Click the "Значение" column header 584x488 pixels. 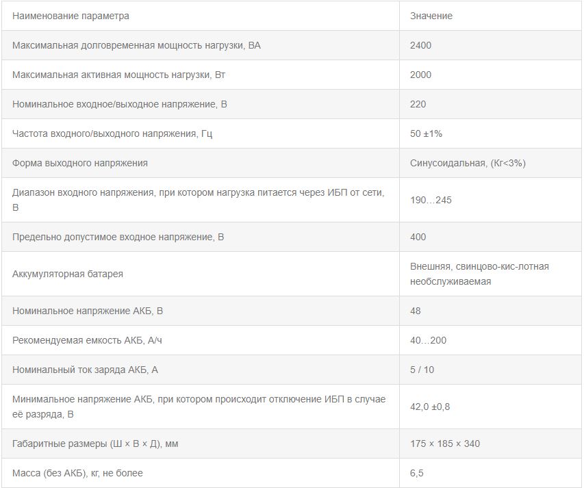pos(431,16)
